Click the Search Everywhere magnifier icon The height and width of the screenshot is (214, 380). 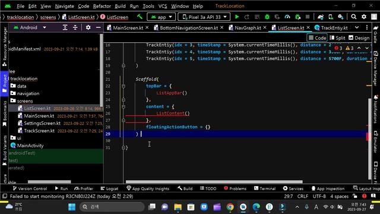click(354, 17)
